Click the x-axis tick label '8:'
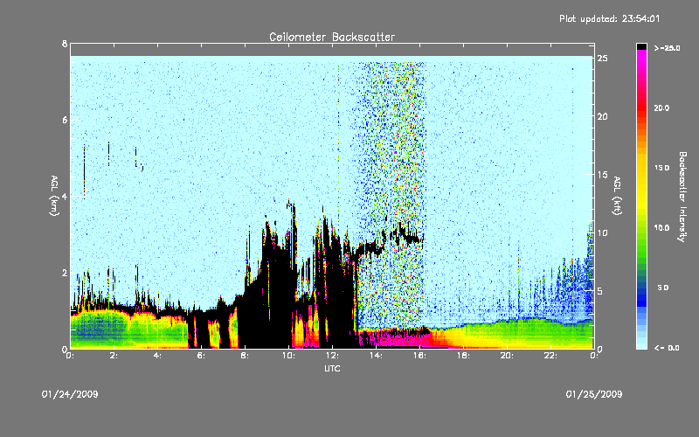The height and width of the screenshot is (437, 699). (245, 356)
